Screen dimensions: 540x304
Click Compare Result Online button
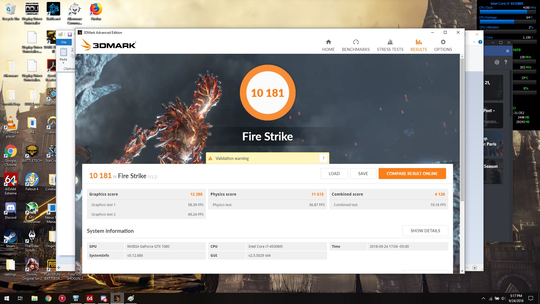pyautogui.click(x=412, y=173)
